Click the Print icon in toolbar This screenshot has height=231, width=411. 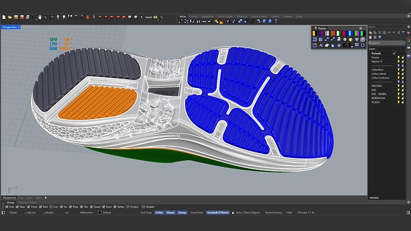(27, 17)
